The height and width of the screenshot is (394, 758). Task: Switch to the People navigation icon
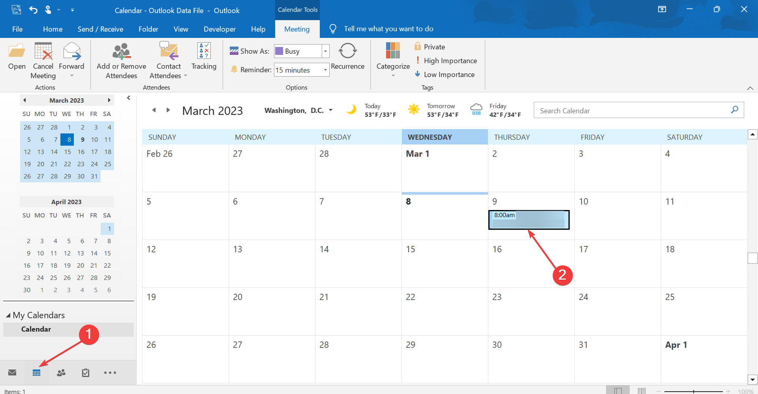(x=61, y=372)
